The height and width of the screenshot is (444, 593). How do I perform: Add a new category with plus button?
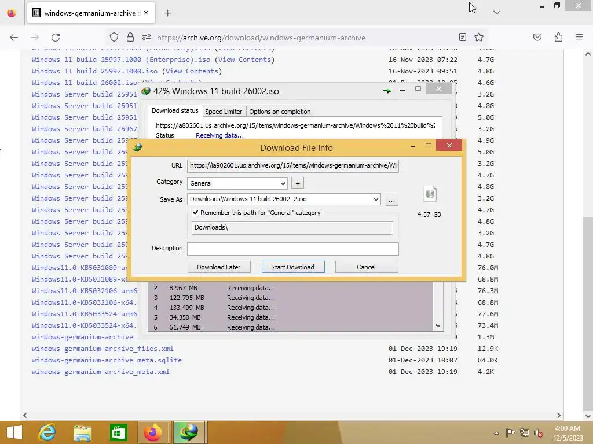tap(298, 183)
